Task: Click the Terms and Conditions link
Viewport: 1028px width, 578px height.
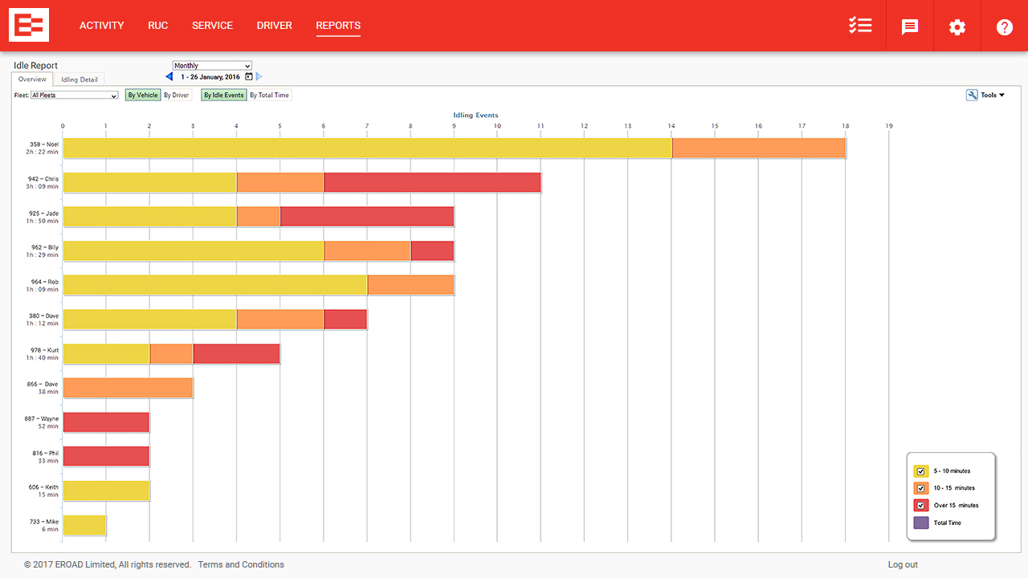Action: (241, 564)
